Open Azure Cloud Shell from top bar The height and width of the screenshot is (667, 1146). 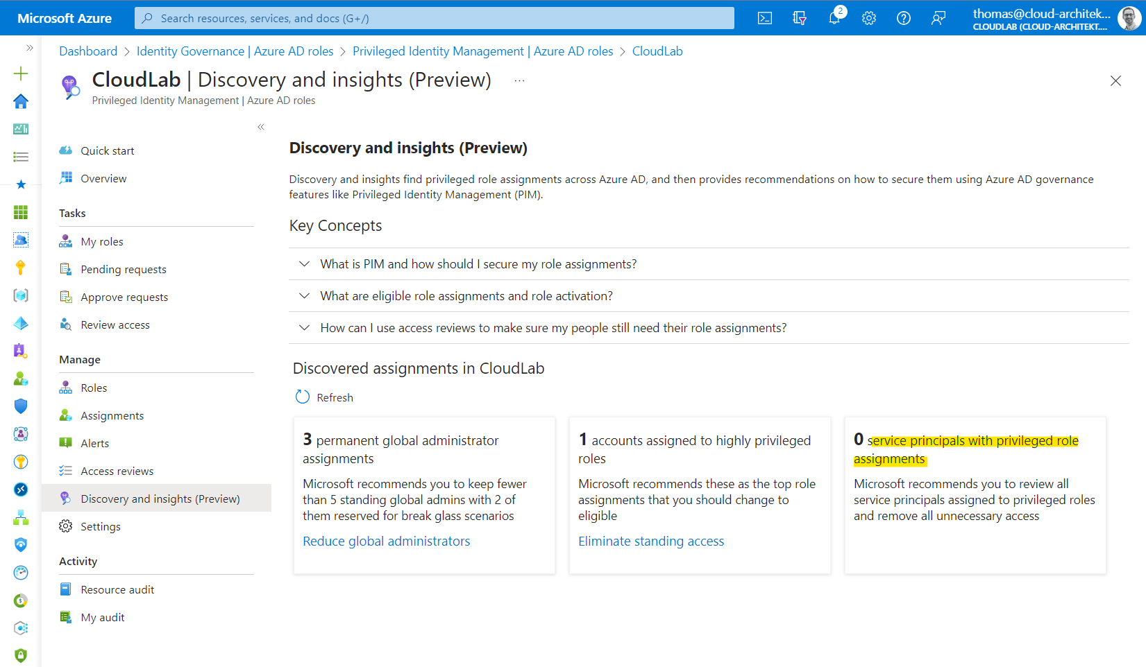(765, 18)
